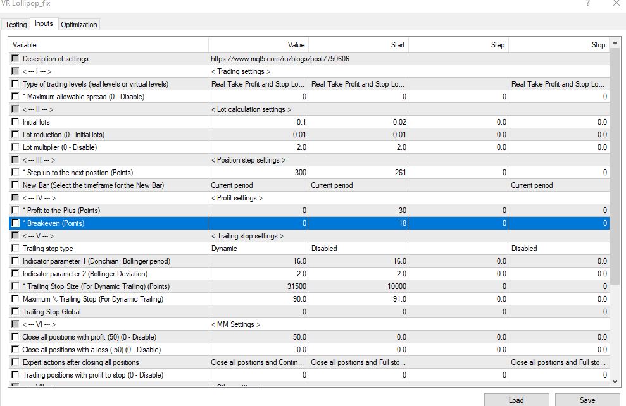Click the '< MM Settings >' section text
626x406 pixels.
tap(235, 324)
